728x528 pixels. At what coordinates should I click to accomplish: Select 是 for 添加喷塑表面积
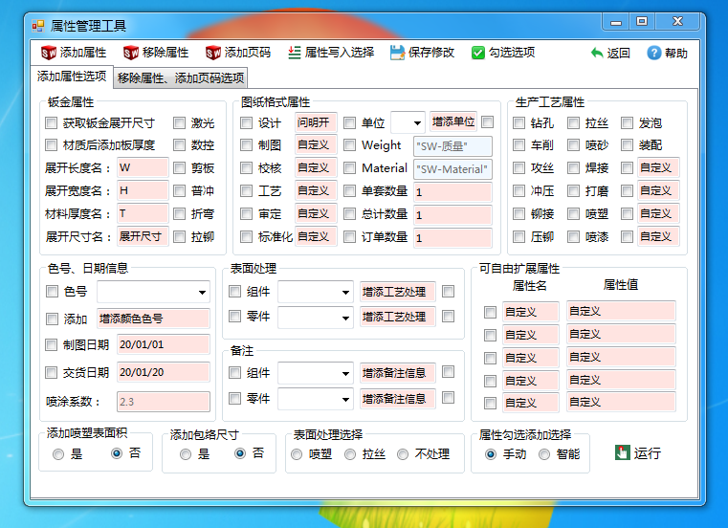pos(58,454)
